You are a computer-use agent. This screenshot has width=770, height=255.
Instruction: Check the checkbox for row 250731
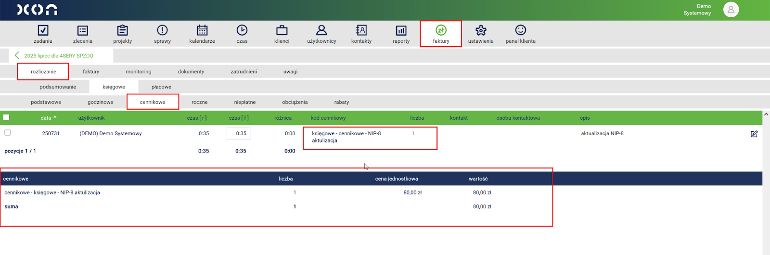(8, 133)
